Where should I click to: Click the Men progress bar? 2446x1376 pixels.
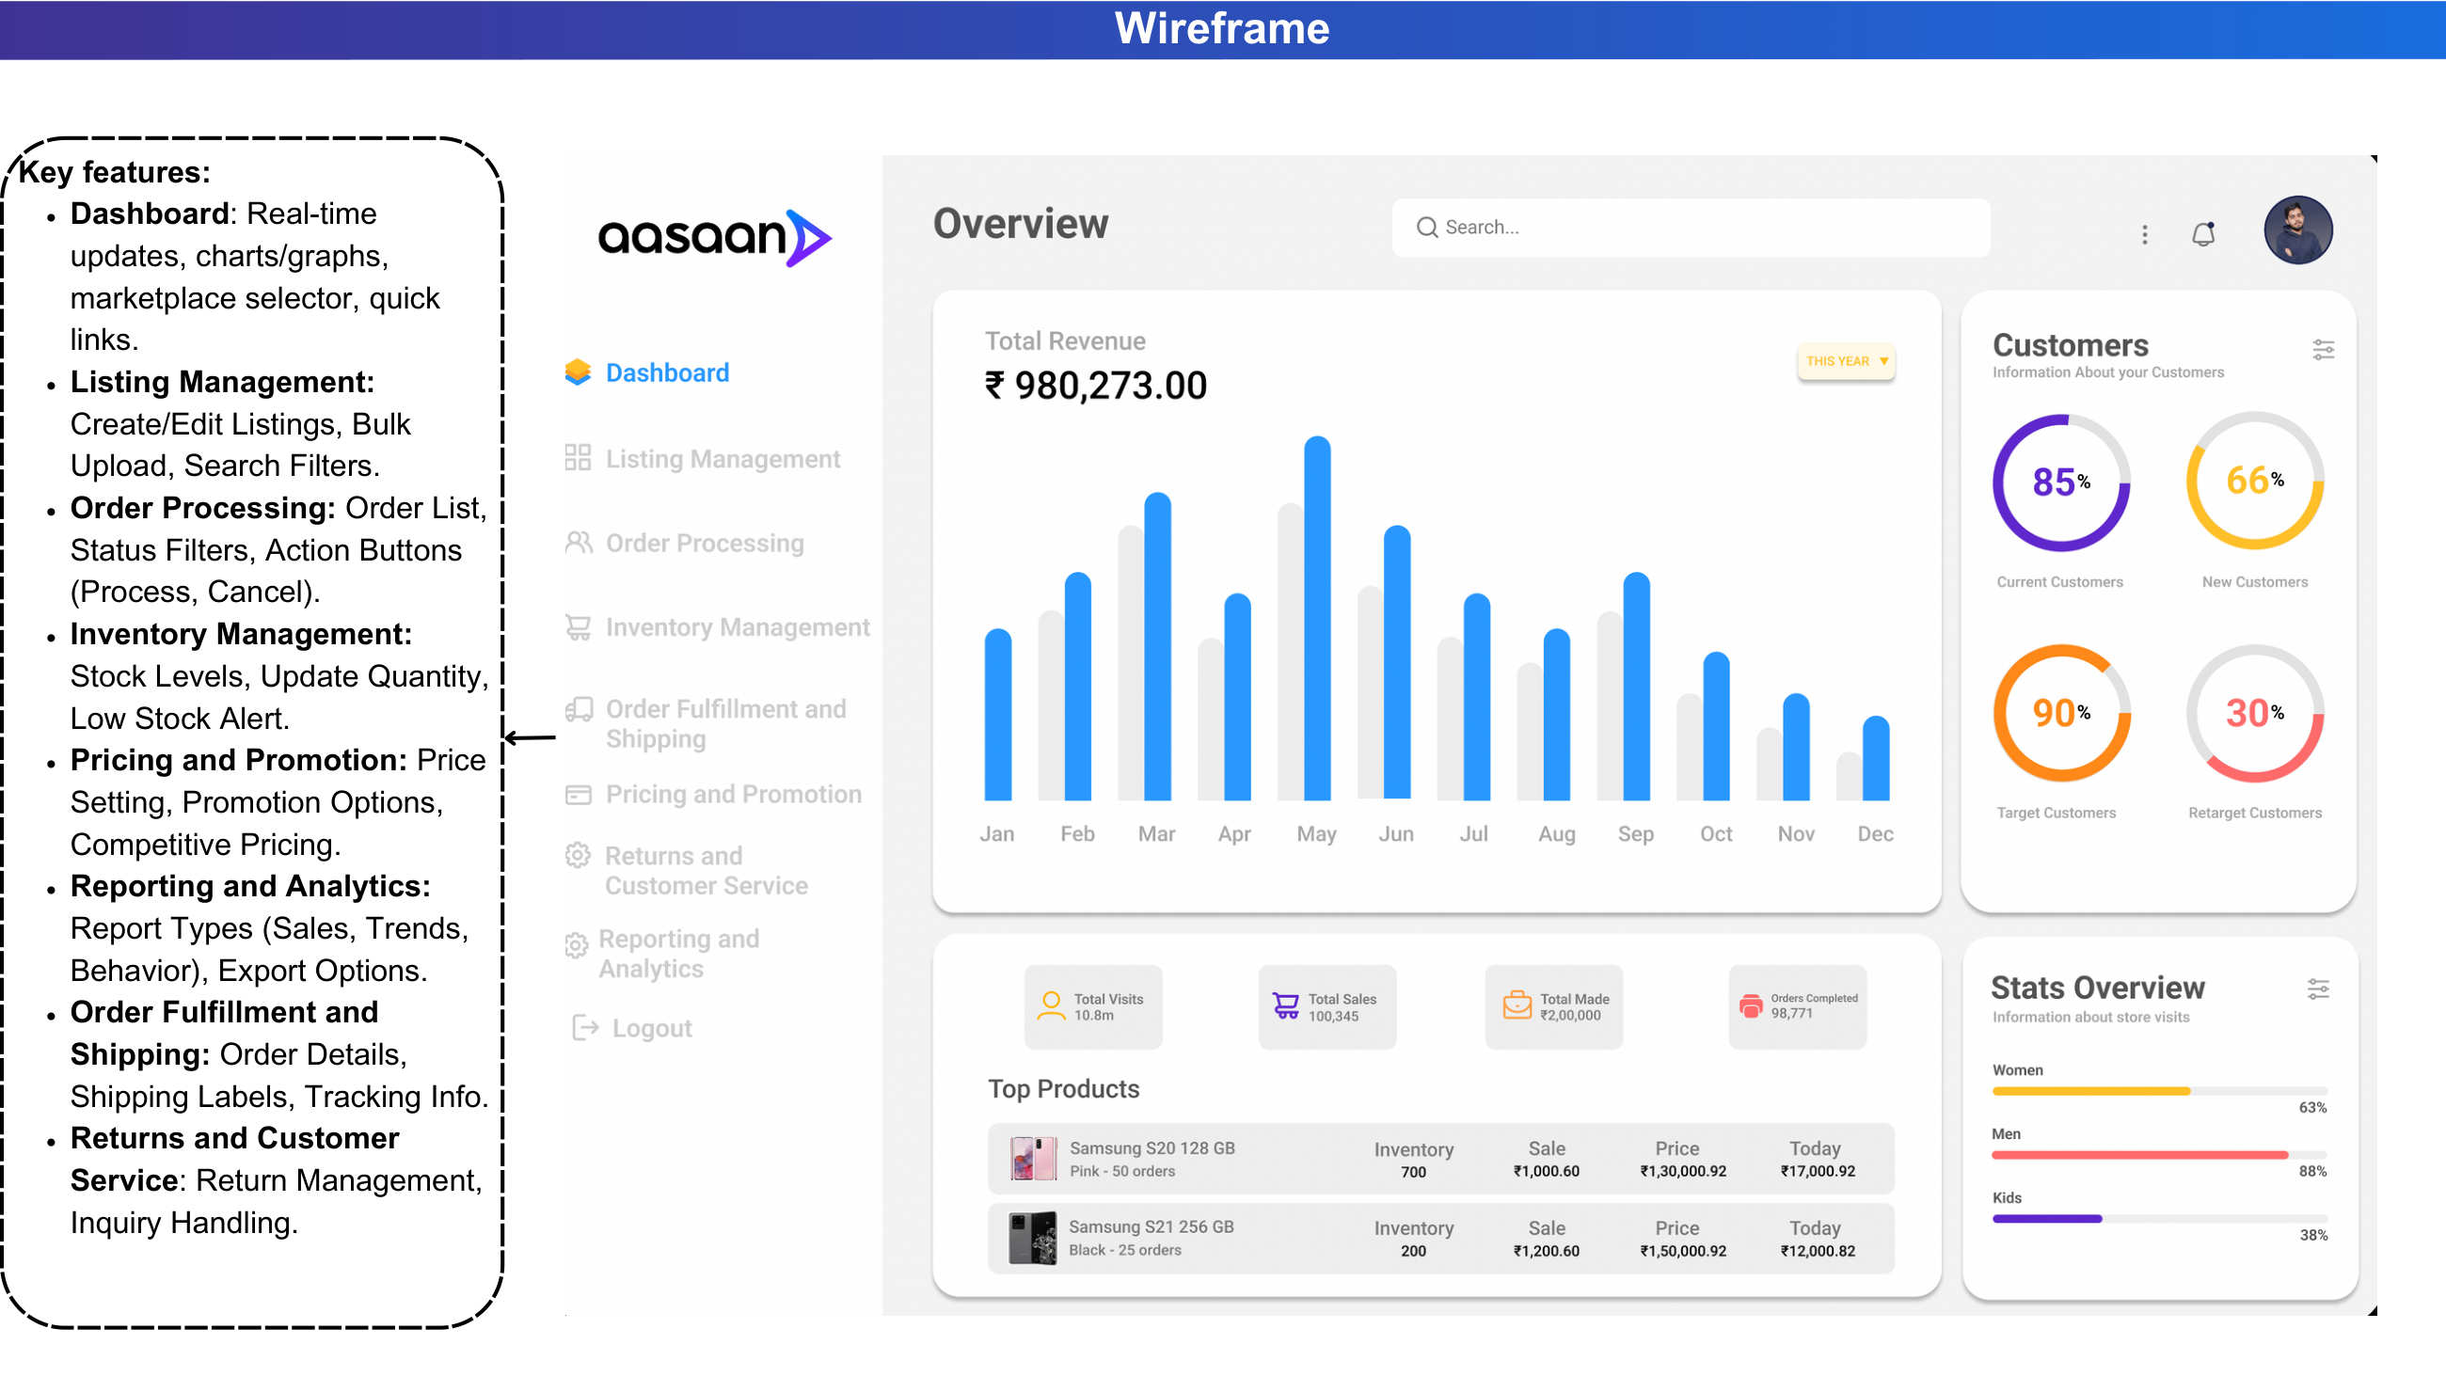[x=2159, y=1155]
